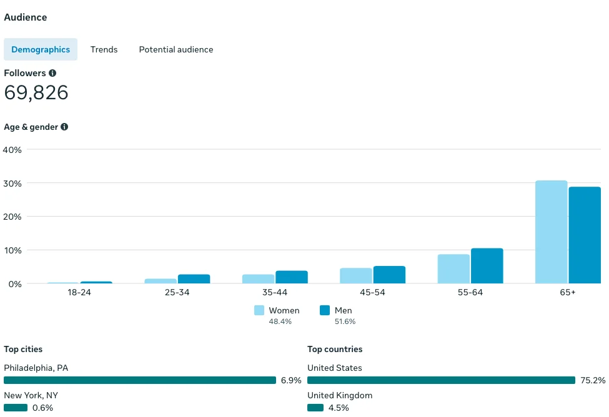
Task: Click the Men bar for ages 55-64
Action: [x=487, y=266]
